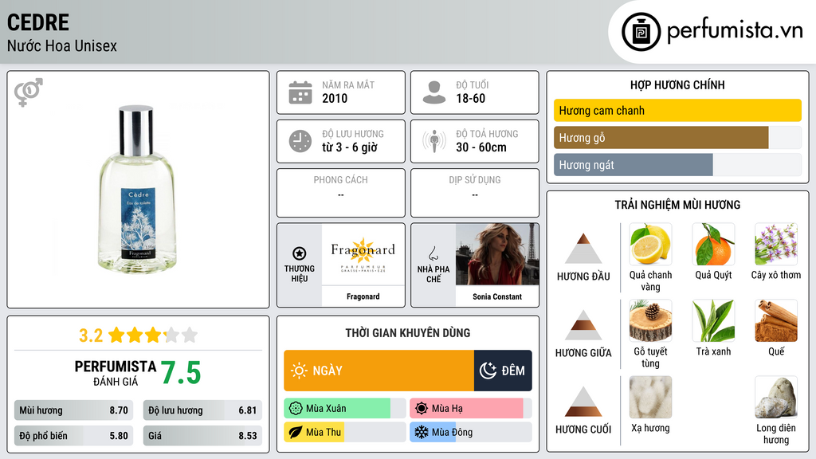Click the Đêm nighttime segment
Image resolution: width=816 pixels, height=459 pixels.
pyautogui.click(x=503, y=371)
